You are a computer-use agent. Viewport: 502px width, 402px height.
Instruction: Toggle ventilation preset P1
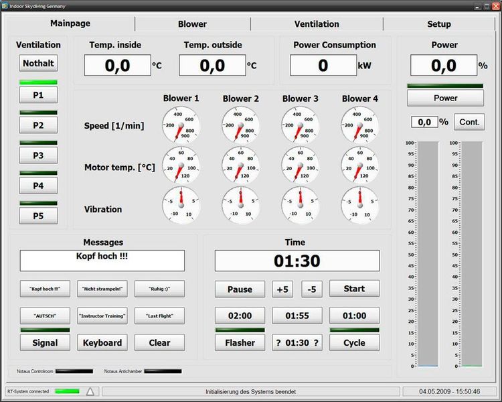(x=38, y=95)
